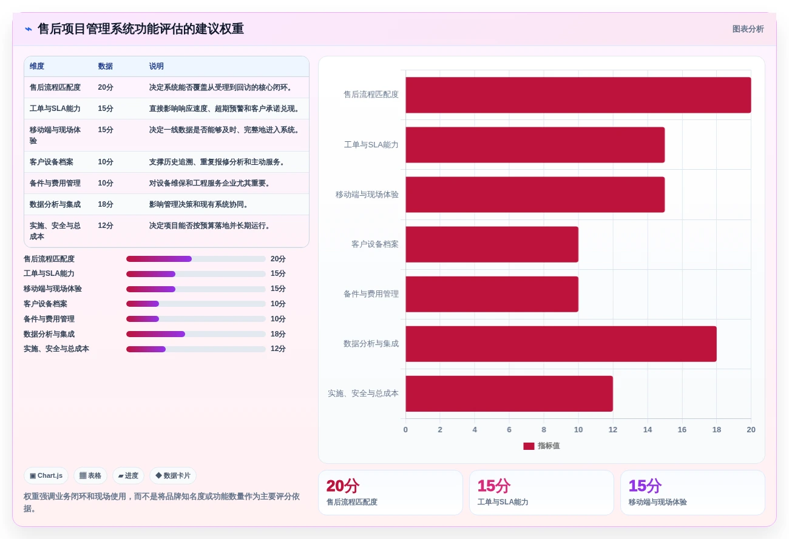Click description 影响管理决策和现有系统协同
The height and width of the screenshot is (539, 789).
click(x=200, y=204)
